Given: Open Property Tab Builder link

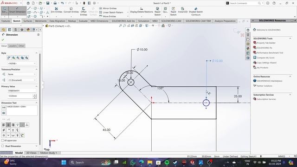Looking at the screenshot, I should (266, 43).
